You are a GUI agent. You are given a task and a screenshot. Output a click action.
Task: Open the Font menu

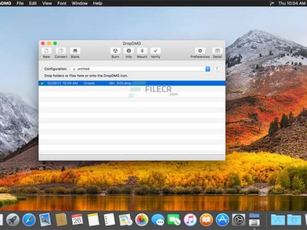tap(61, 3)
